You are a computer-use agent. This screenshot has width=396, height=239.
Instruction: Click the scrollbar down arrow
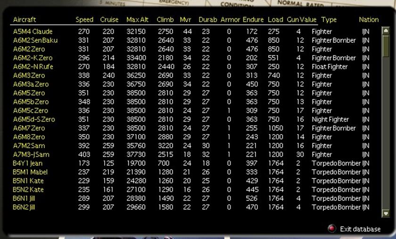[x=386, y=213]
